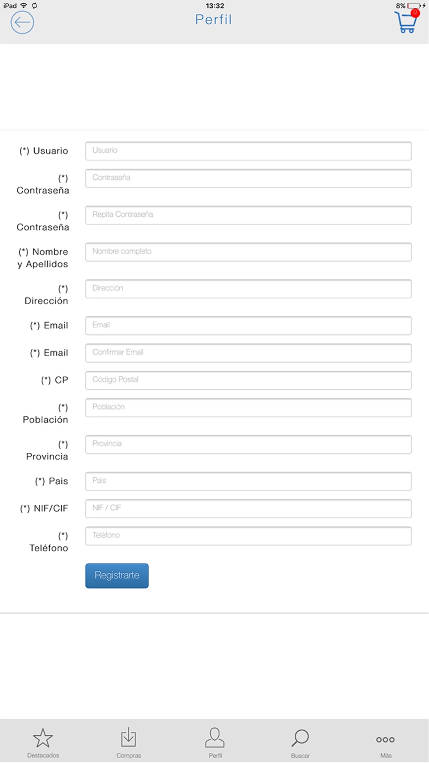
Task: Click the Registrarte button
Action: point(117,575)
